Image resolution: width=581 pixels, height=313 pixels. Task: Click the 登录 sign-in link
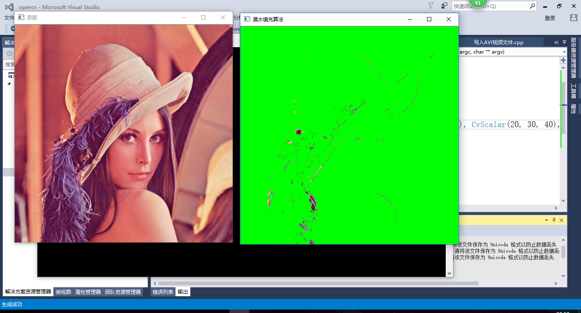[550, 18]
